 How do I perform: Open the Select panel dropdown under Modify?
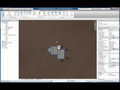3,17
